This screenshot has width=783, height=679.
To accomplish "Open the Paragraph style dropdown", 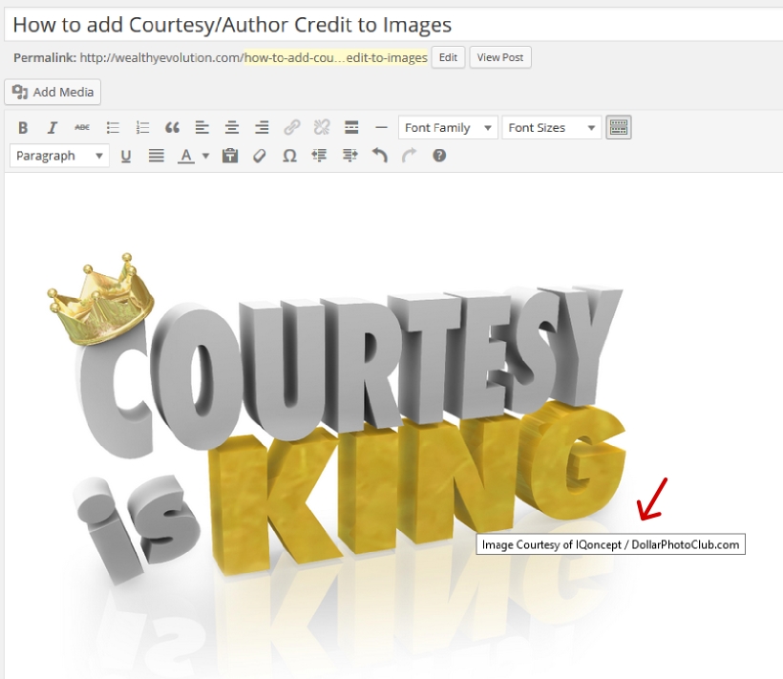I will [58, 155].
